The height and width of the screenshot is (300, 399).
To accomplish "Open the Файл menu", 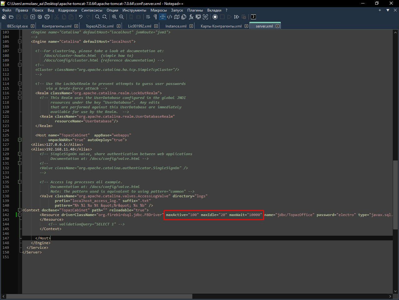I will tap(7, 10).
